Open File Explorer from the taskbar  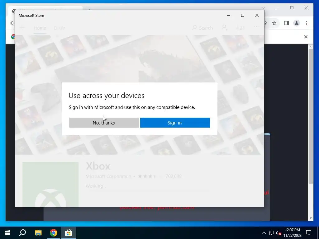click(38, 233)
